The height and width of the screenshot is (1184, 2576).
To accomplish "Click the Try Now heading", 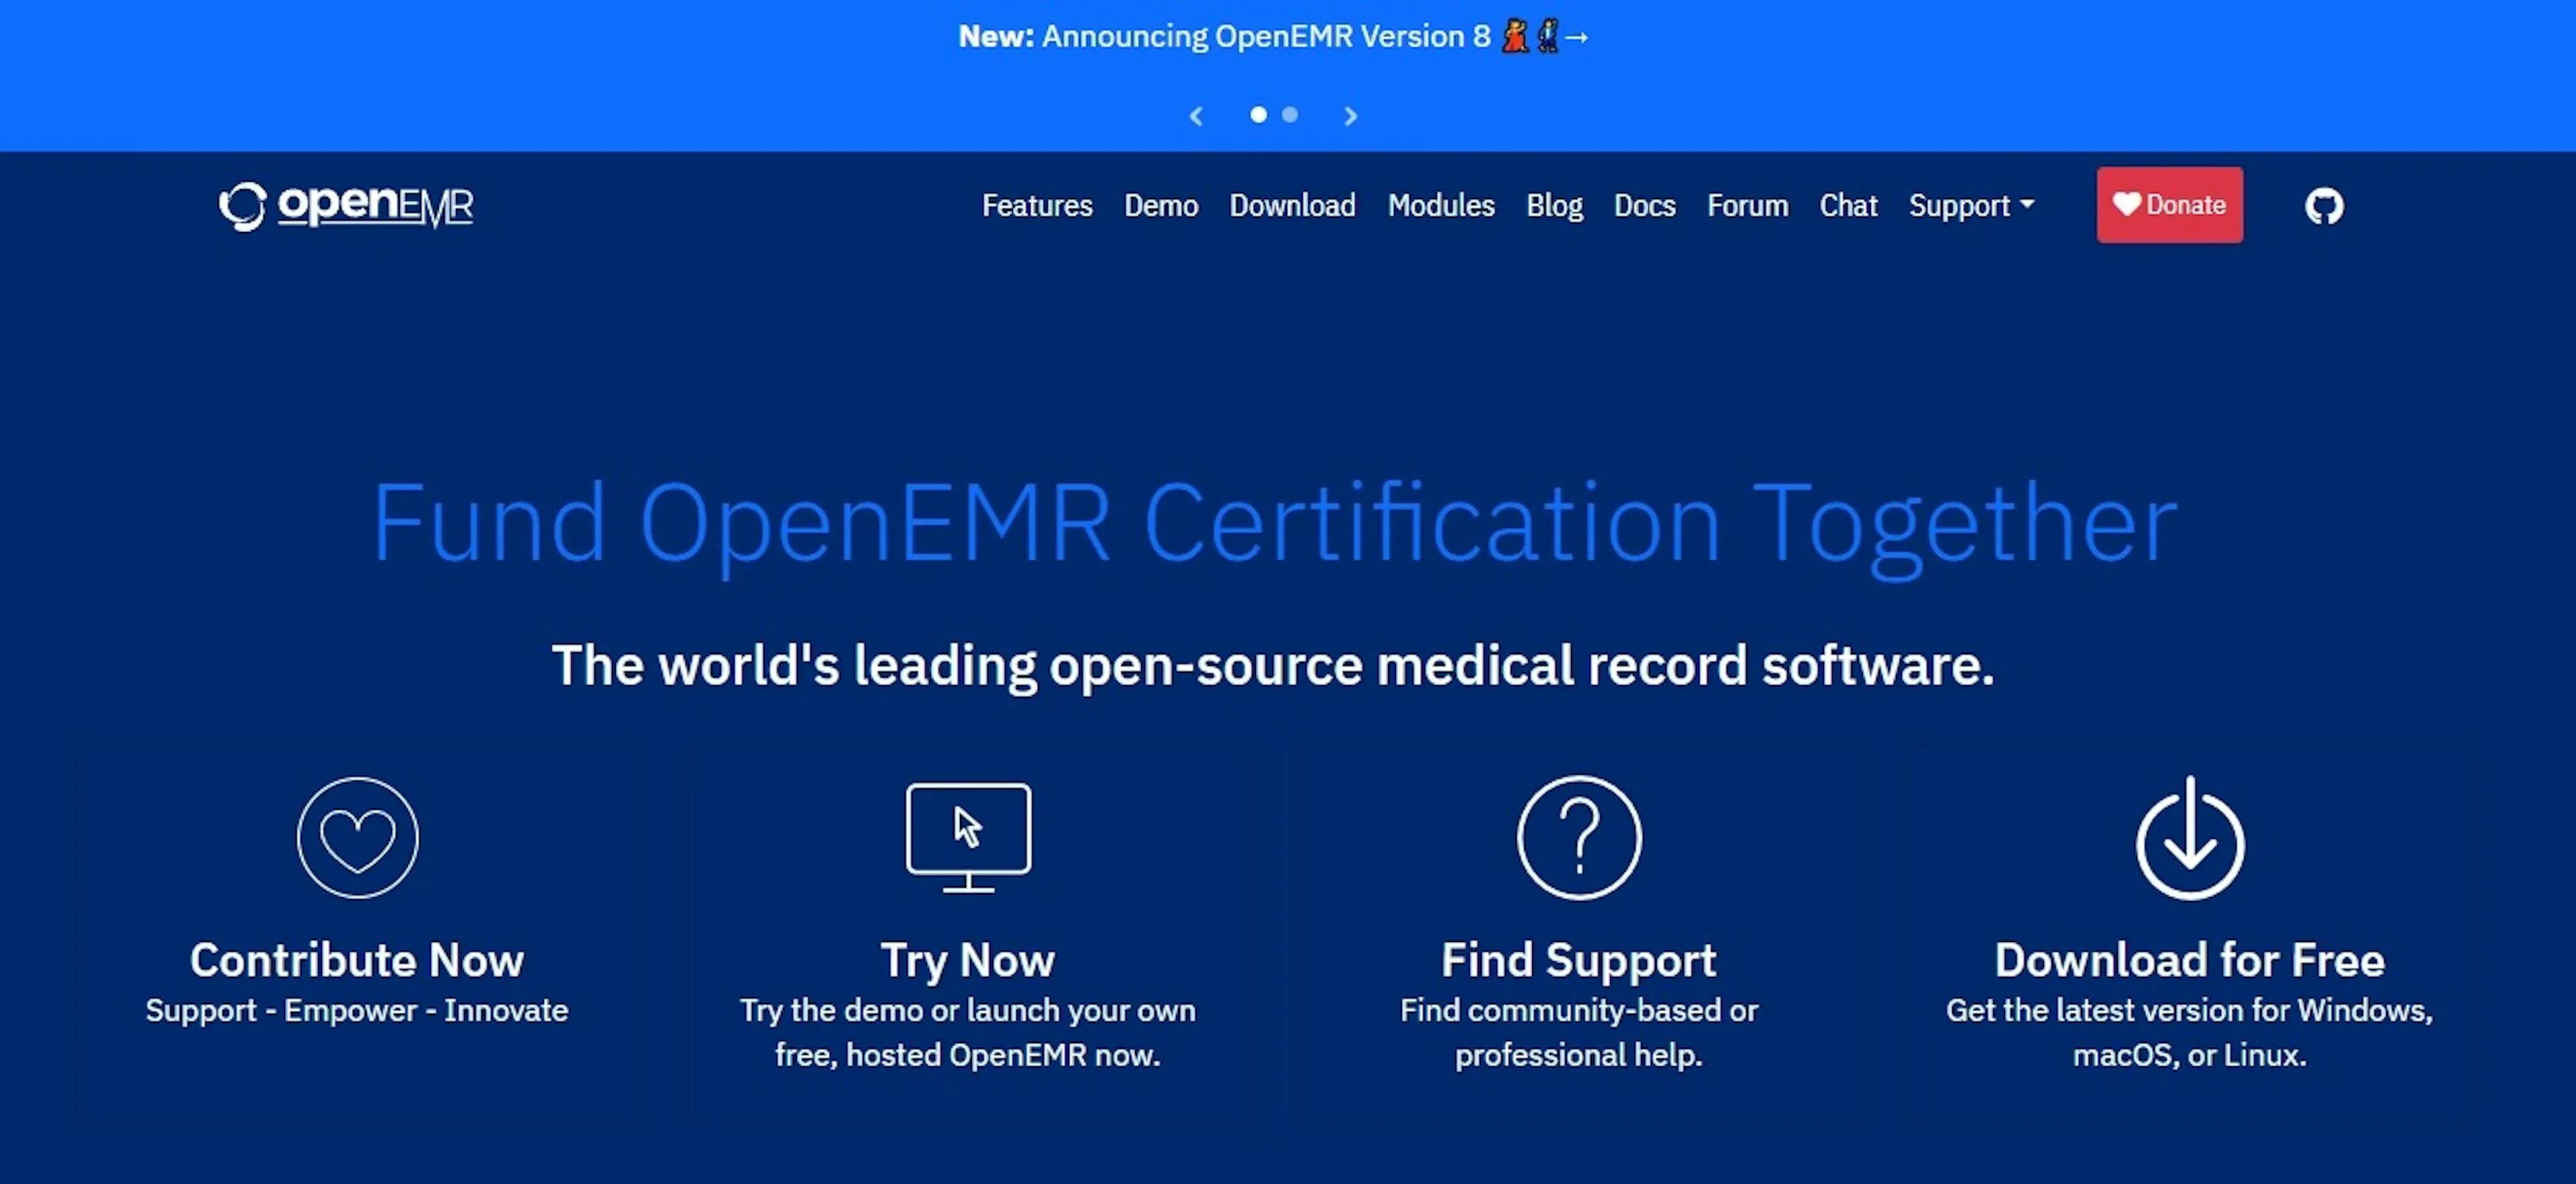I will point(968,960).
